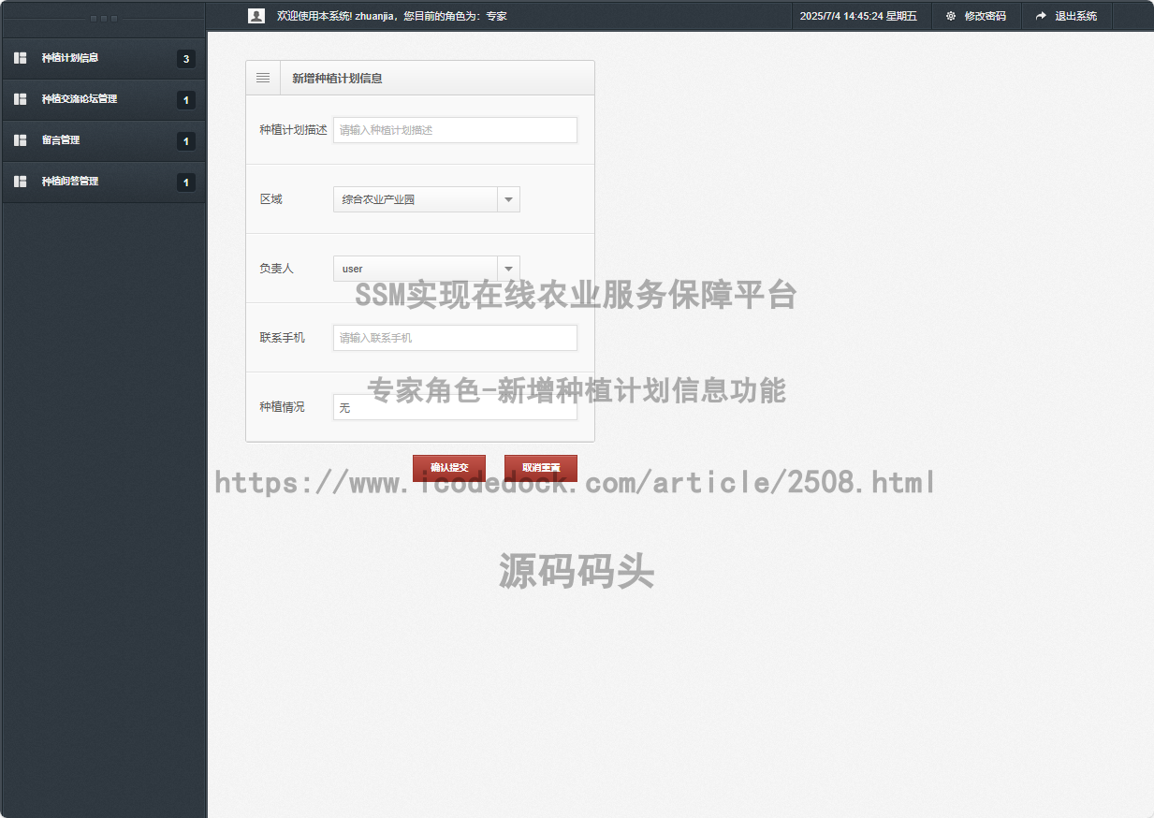This screenshot has height=818, width=1154.
Task: Click the 取消重置 button
Action: [541, 468]
